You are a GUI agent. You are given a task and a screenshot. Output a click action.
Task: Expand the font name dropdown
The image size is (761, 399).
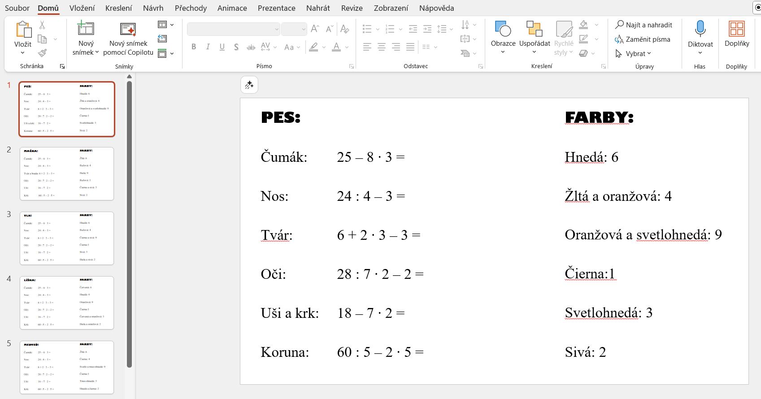tap(276, 29)
